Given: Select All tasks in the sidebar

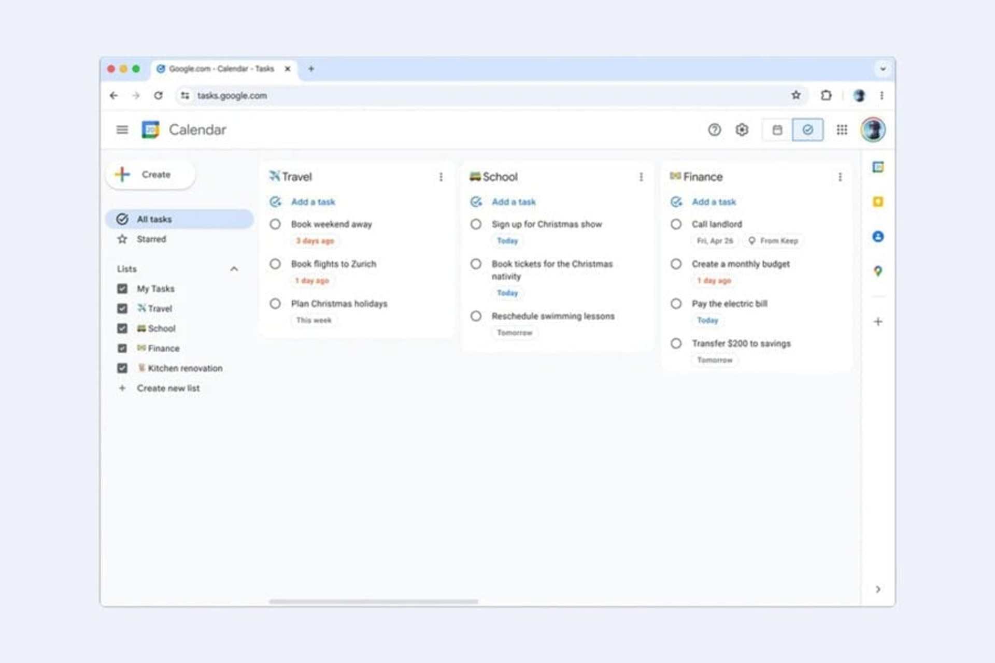Looking at the screenshot, I should (x=153, y=219).
